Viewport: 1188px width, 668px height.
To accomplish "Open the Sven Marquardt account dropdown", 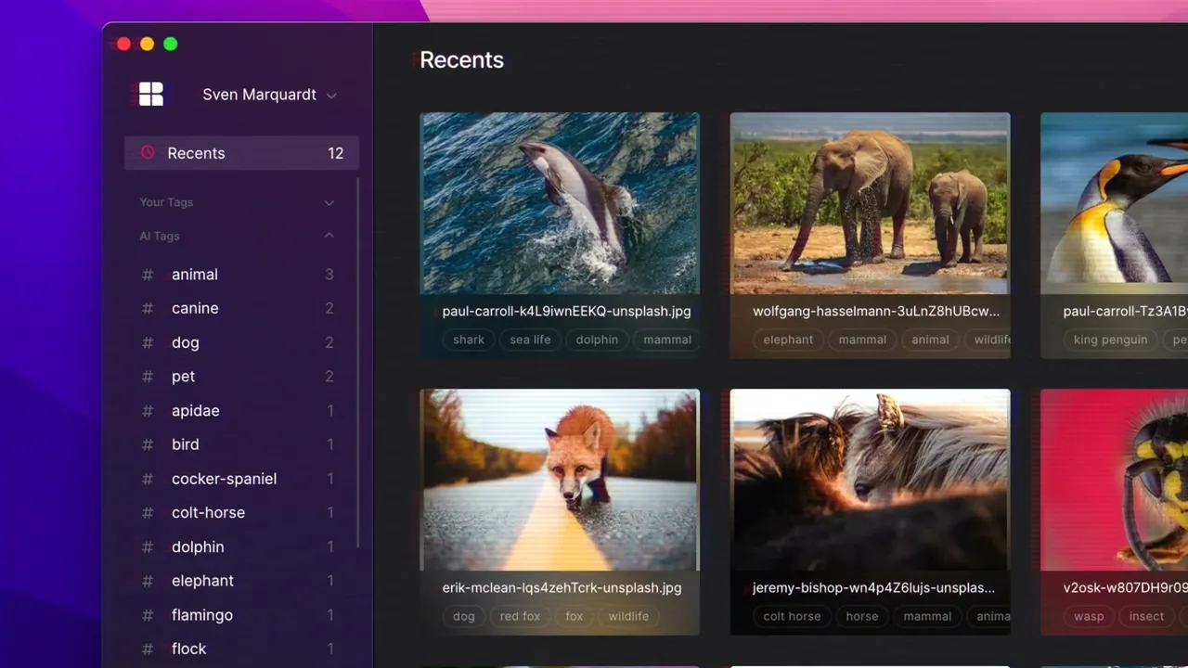I will (x=269, y=95).
